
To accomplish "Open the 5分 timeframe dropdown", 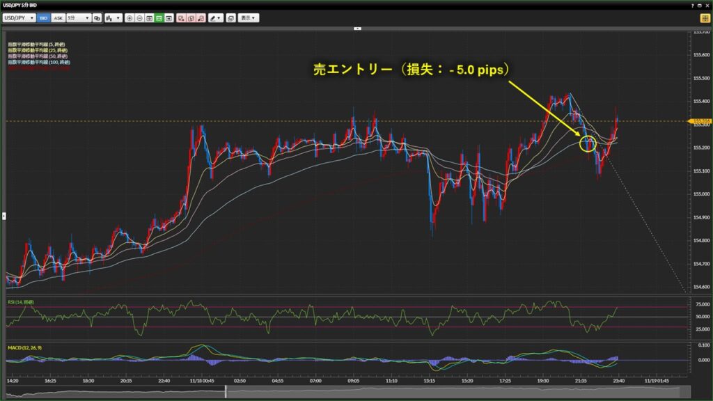I will click(78, 17).
